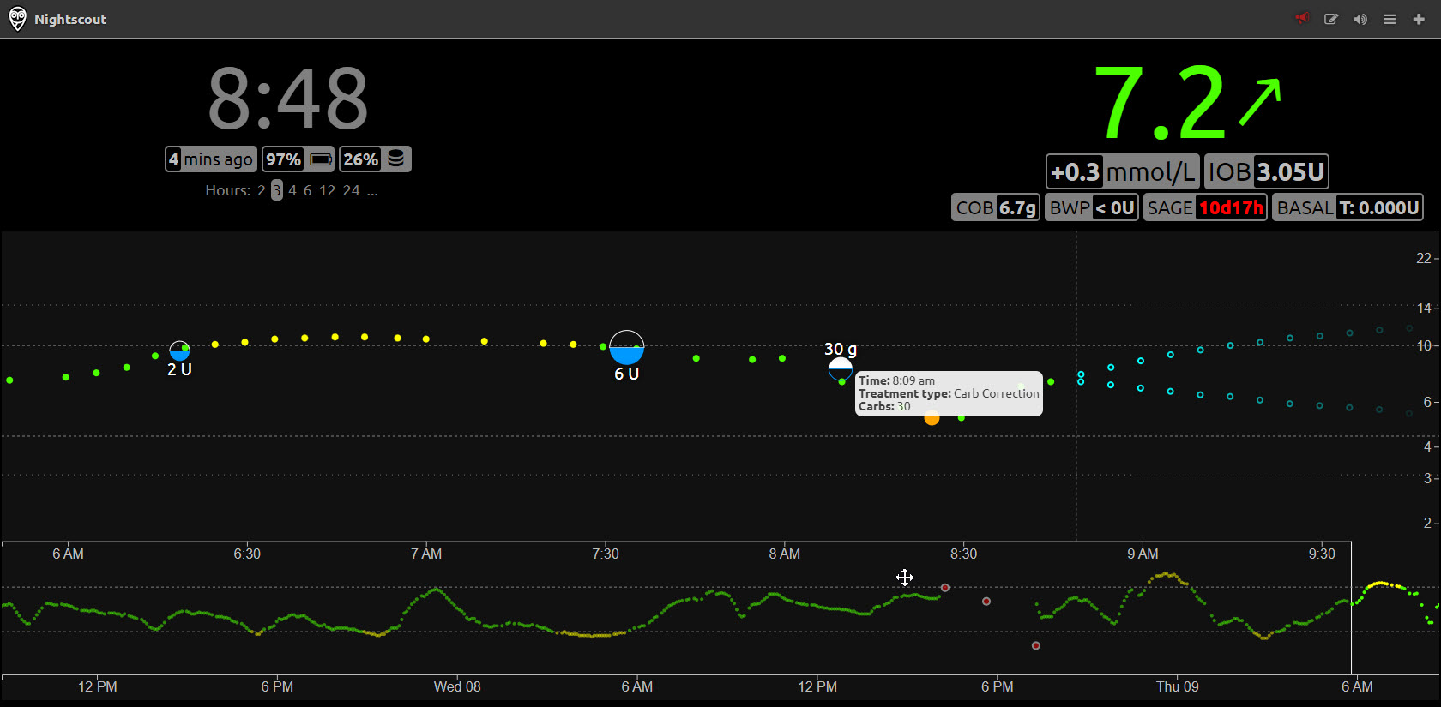Click the Nightscout owl logo icon
The height and width of the screenshot is (707, 1441).
pos(17,19)
